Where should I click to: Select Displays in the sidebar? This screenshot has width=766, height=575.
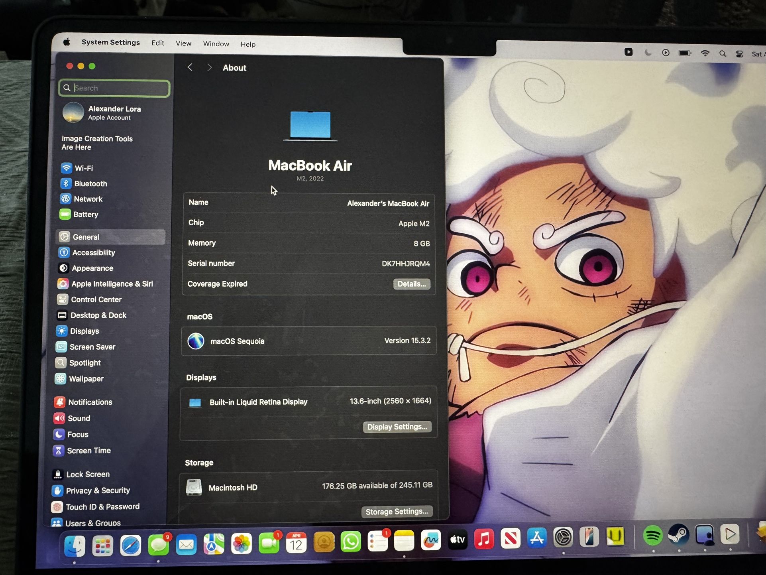78,331
